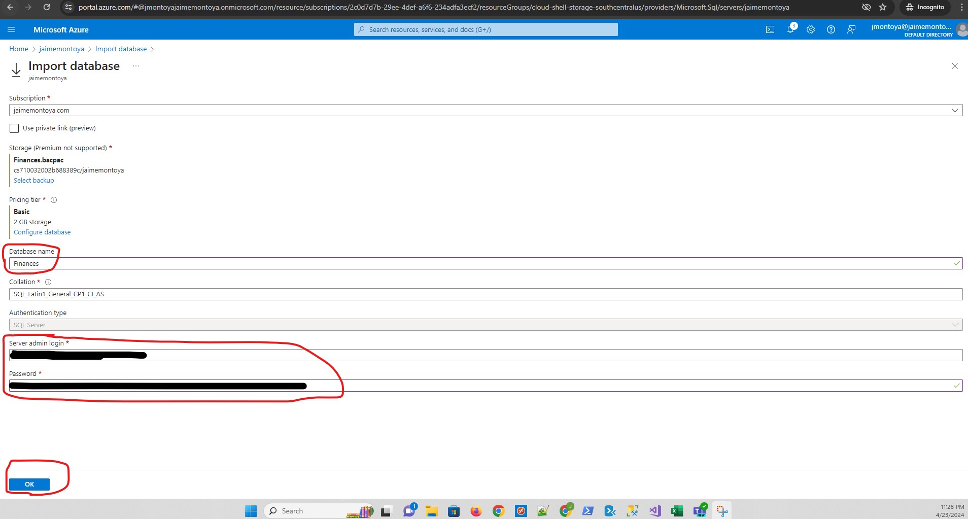Screen dimensions: 968x519
Task: Click the Configure database link
Action: click(x=42, y=232)
